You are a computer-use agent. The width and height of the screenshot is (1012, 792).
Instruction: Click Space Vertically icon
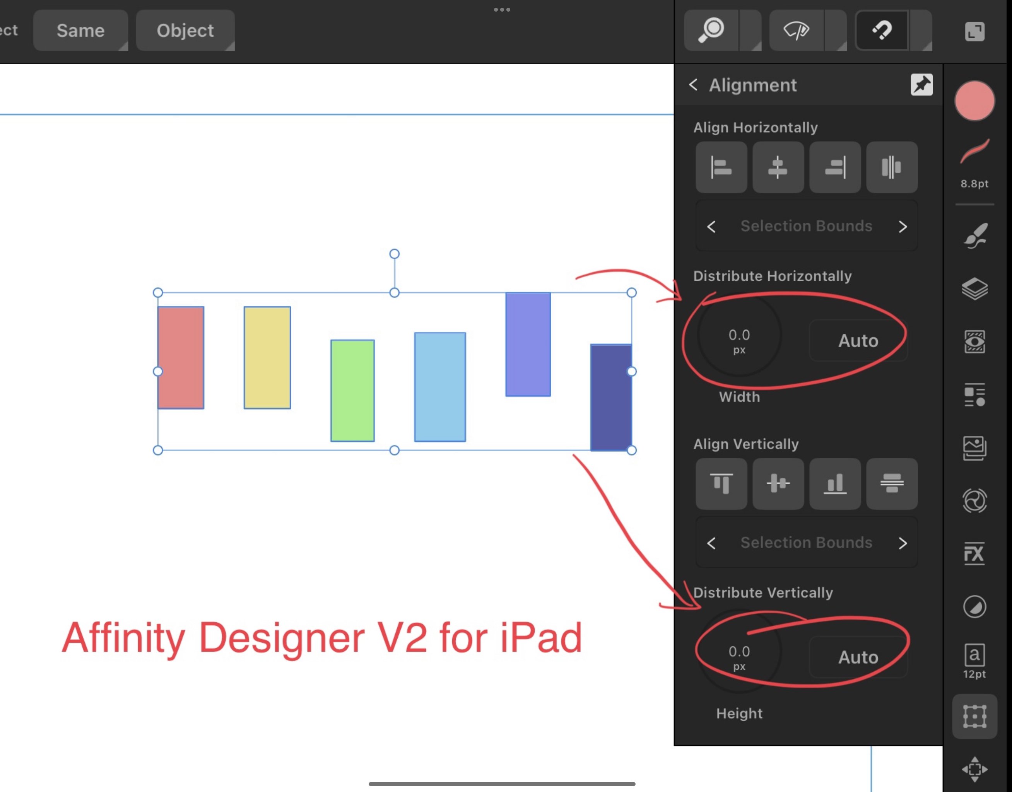[x=891, y=484]
